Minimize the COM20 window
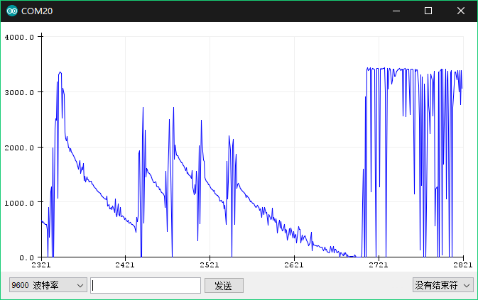The image size is (478, 300). (x=396, y=11)
